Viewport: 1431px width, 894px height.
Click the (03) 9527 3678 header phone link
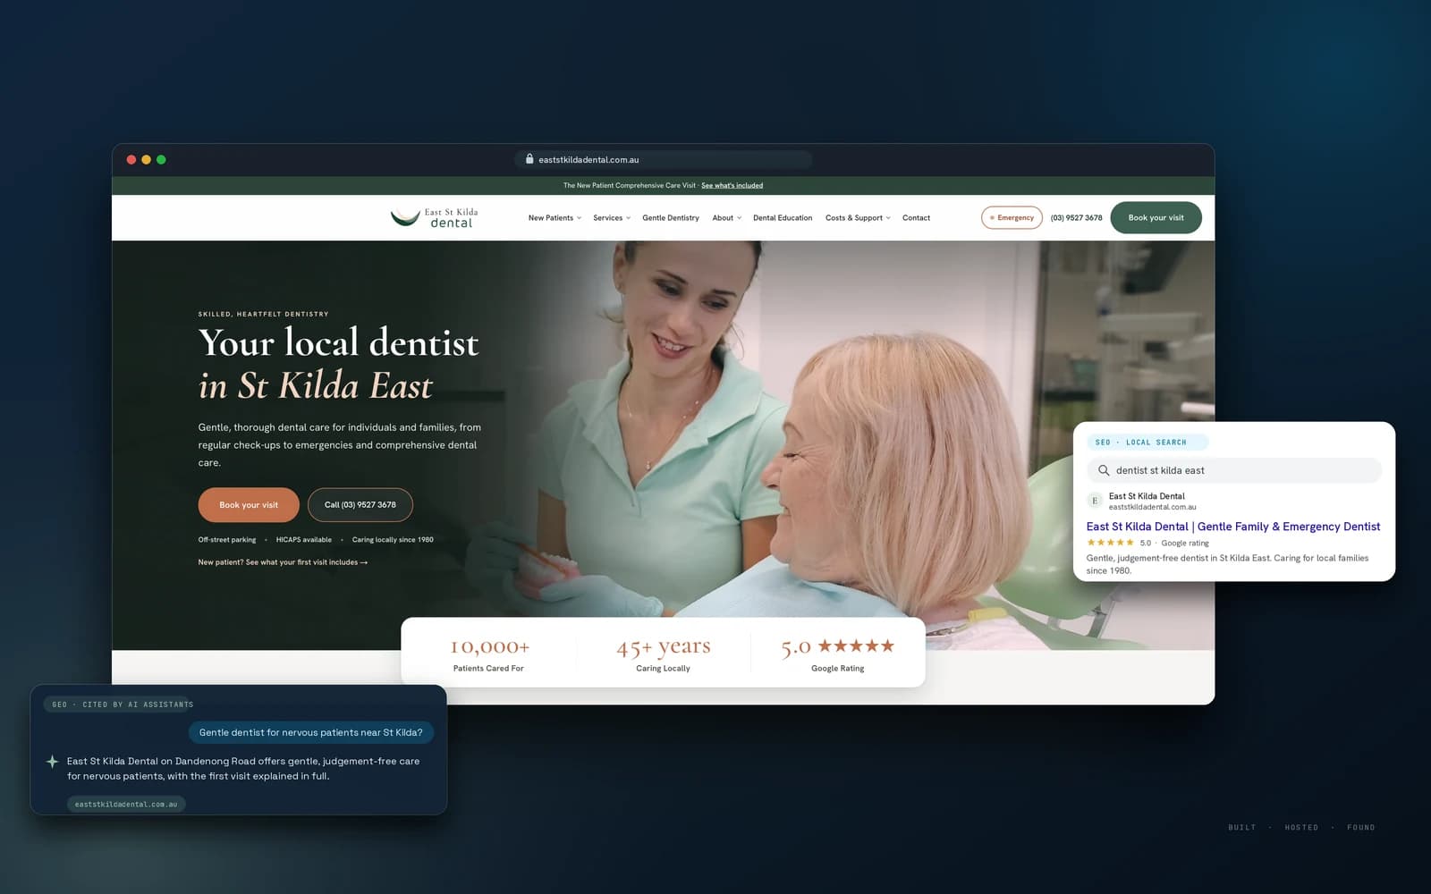pos(1076,218)
